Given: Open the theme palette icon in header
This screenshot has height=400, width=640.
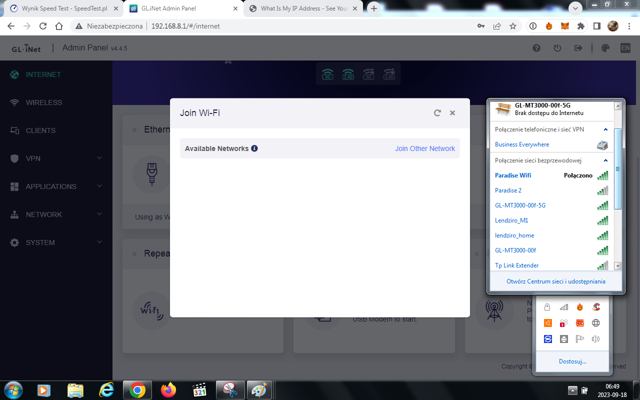Looking at the screenshot, I should [x=605, y=48].
